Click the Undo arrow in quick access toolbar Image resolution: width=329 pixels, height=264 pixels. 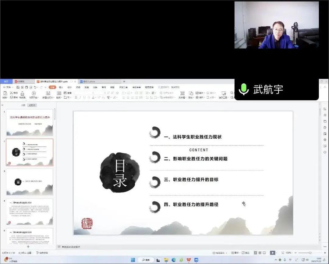[35, 87]
